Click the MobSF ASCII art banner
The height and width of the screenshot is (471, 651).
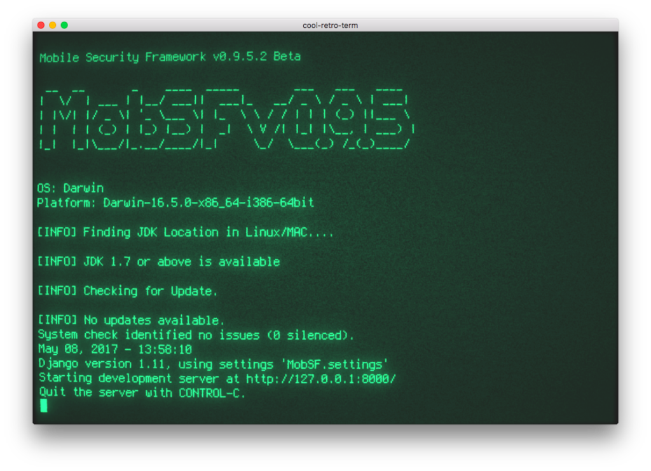(227, 119)
